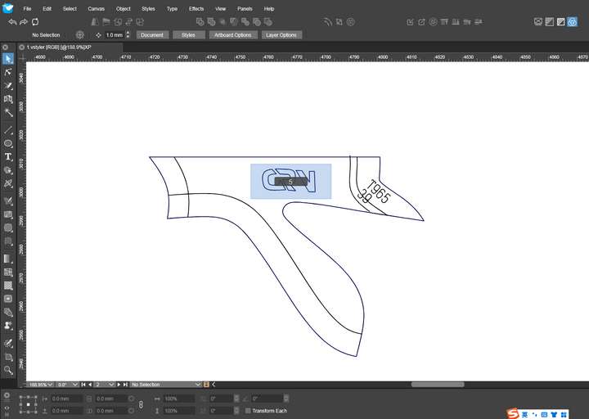Viewport: 589px width, 419px height.
Task: Pick the Pen drawing tool
Action: [x=8, y=86]
